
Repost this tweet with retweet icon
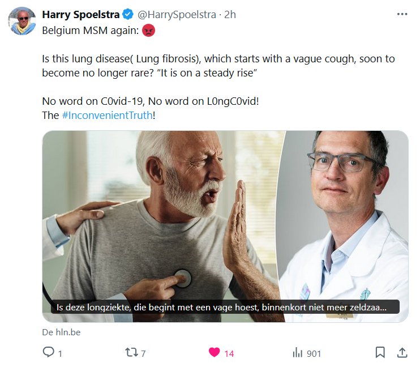(131, 353)
